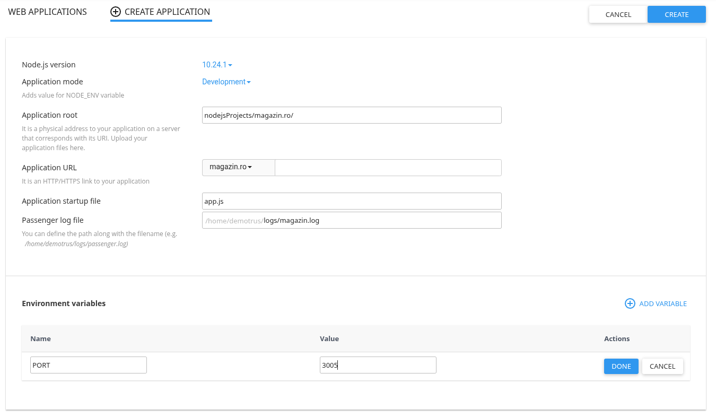This screenshot has width=716, height=417.
Task: Cancel the PORT variable row edit
Action: 662,366
